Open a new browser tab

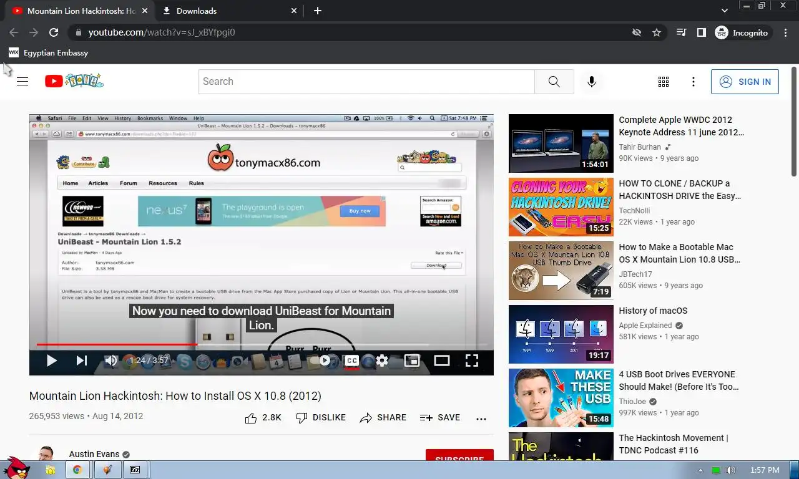click(318, 11)
